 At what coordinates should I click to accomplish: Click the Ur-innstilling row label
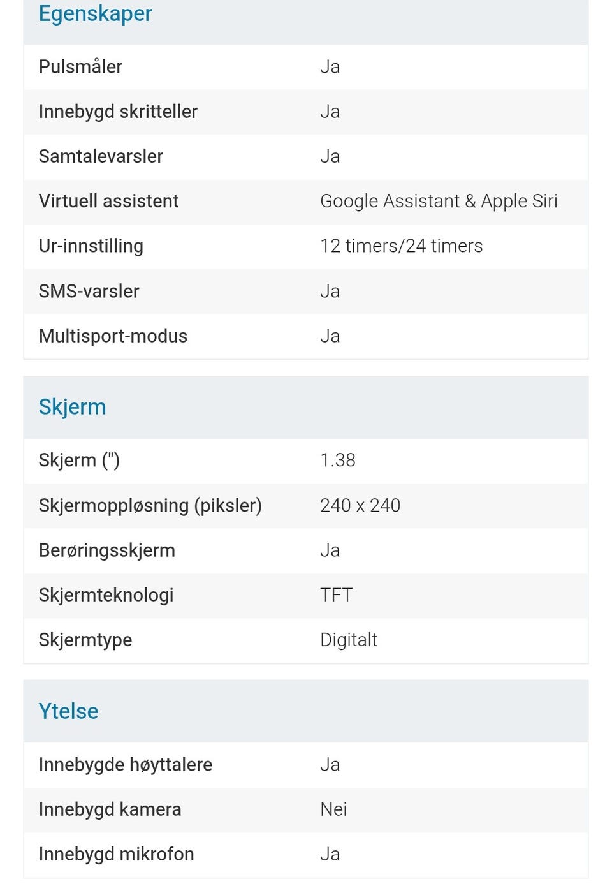91,246
